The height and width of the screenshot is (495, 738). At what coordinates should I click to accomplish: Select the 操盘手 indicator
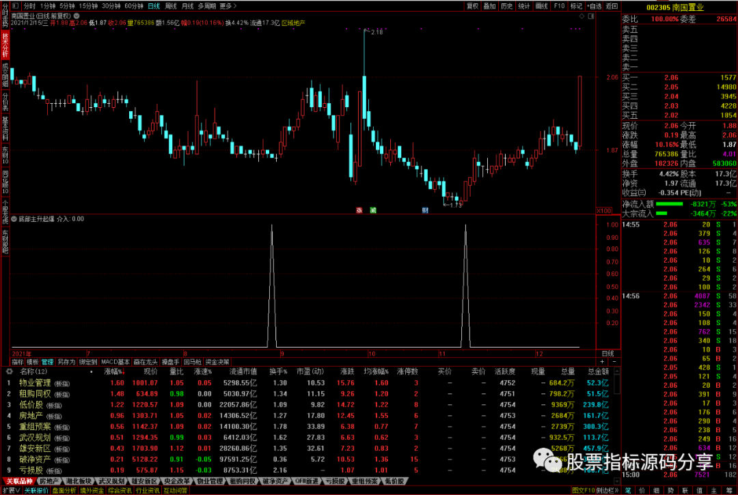point(170,362)
